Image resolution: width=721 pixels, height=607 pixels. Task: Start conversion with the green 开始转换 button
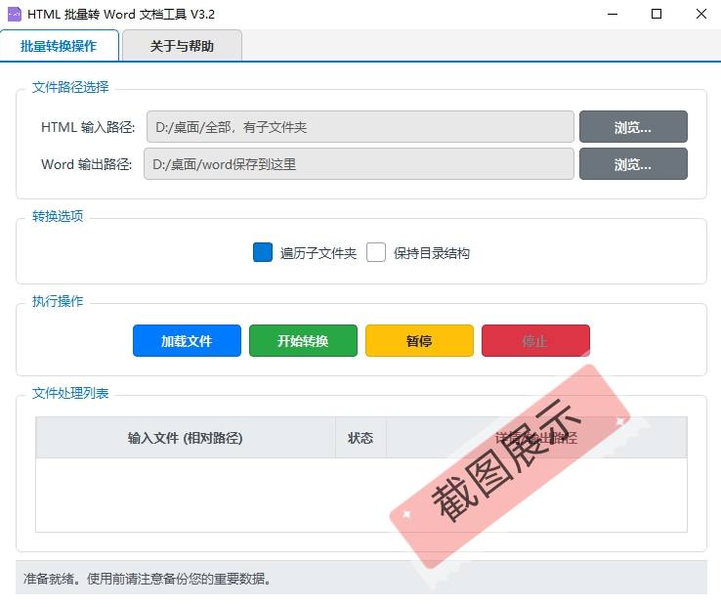pyautogui.click(x=303, y=341)
